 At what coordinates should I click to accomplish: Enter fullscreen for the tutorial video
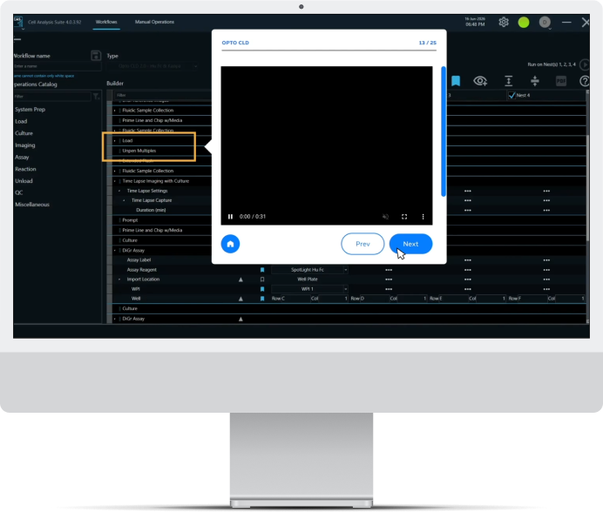point(404,217)
